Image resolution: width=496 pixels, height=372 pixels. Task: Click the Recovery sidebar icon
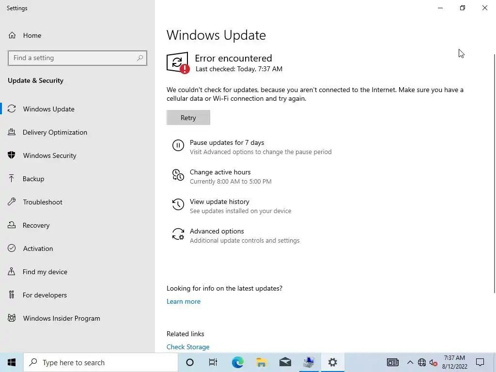(12, 225)
